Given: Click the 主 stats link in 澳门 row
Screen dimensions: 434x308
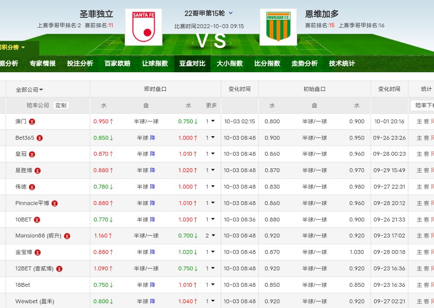Looking at the screenshot, I should [x=419, y=122].
